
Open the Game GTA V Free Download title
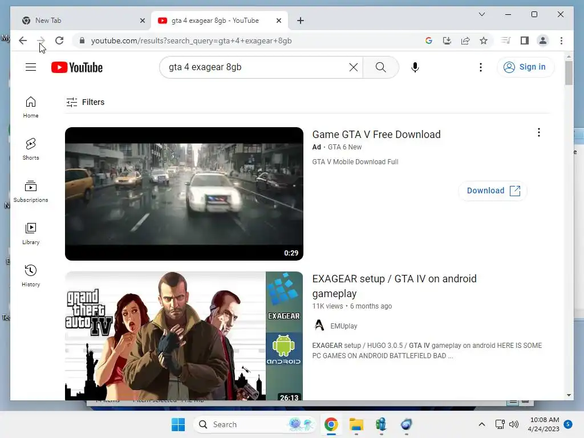click(376, 135)
